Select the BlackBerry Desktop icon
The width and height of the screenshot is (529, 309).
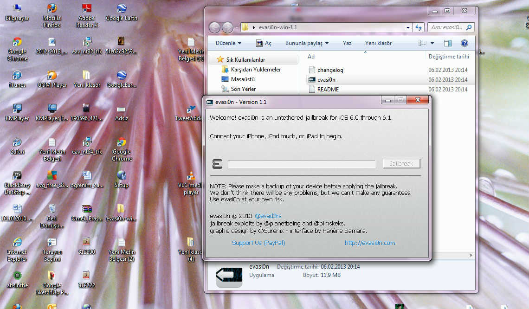click(17, 183)
